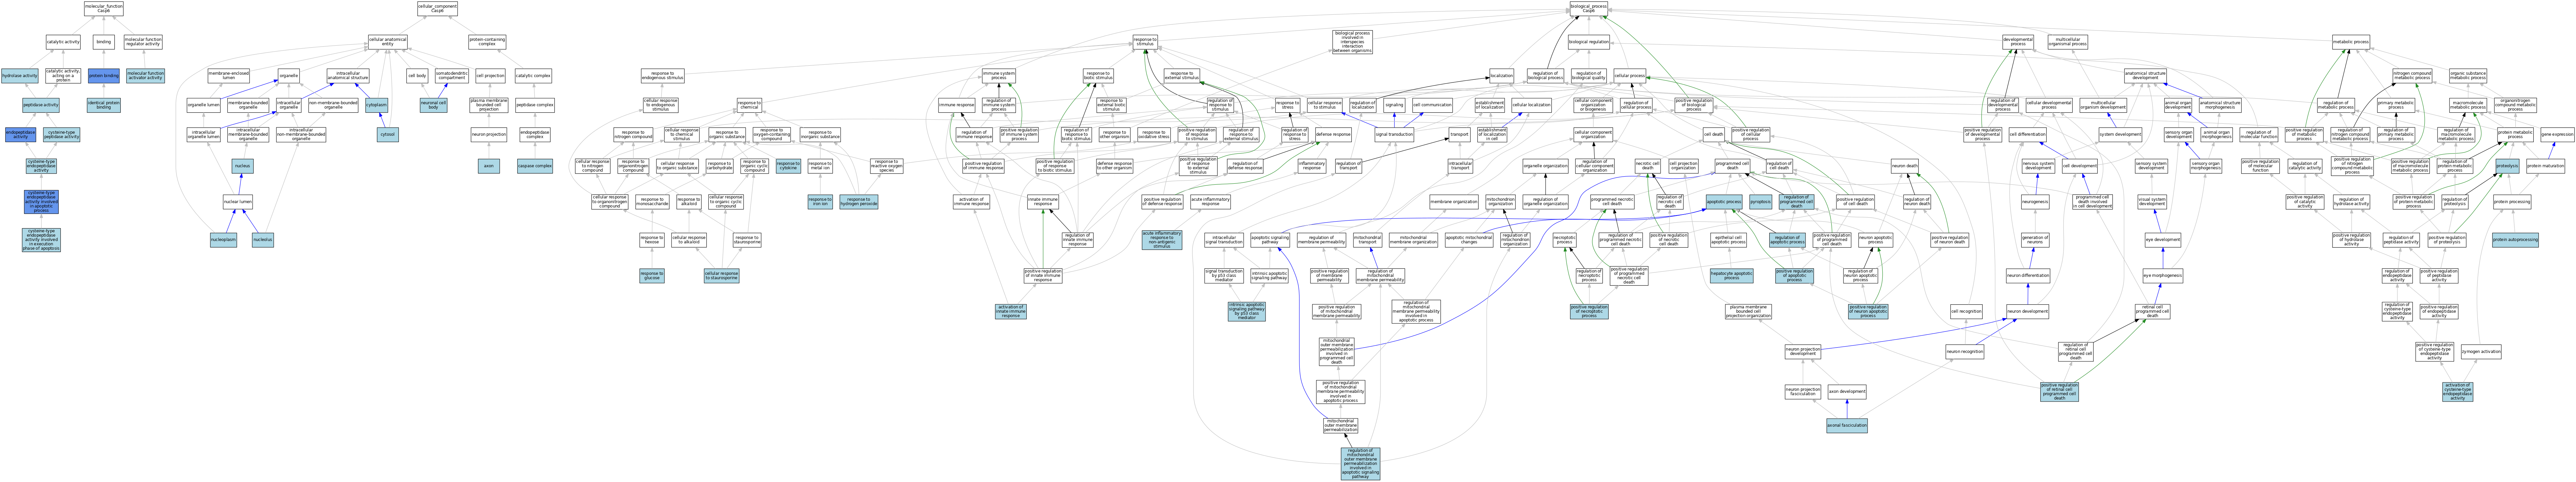Select 'multicellular organismal process' node
This screenshot has width=2576, height=482.
point(2067,42)
